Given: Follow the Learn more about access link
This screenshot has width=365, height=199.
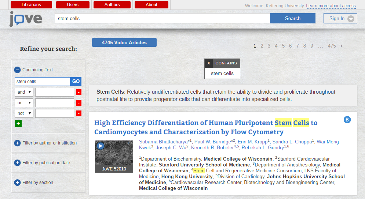Looking at the screenshot, I should pyautogui.click(x=331, y=6).
